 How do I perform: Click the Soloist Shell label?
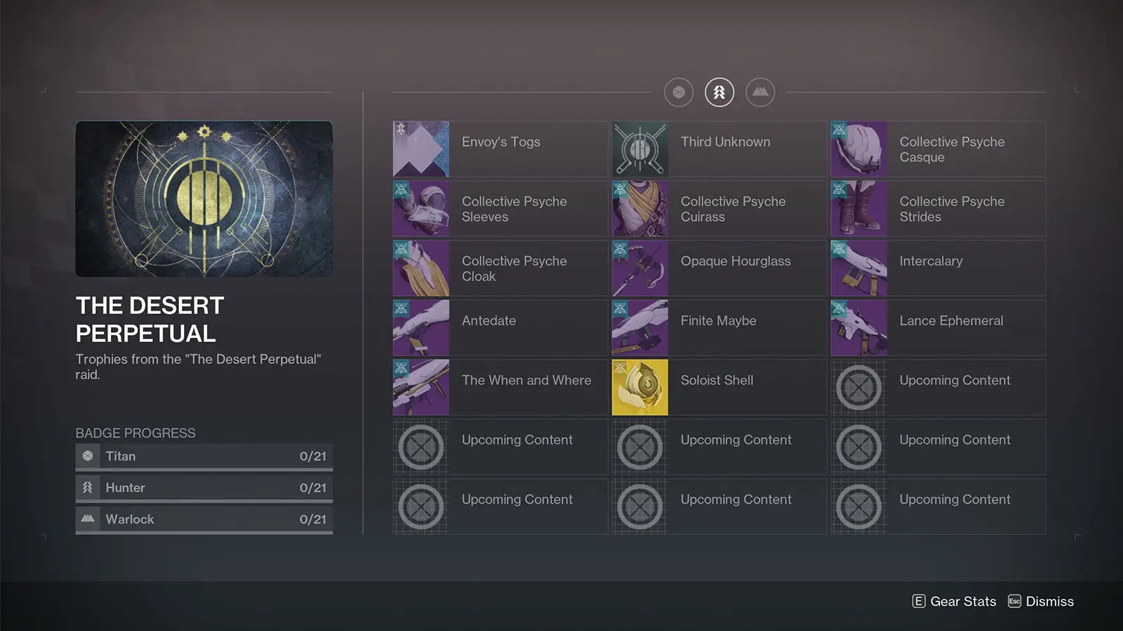point(717,380)
